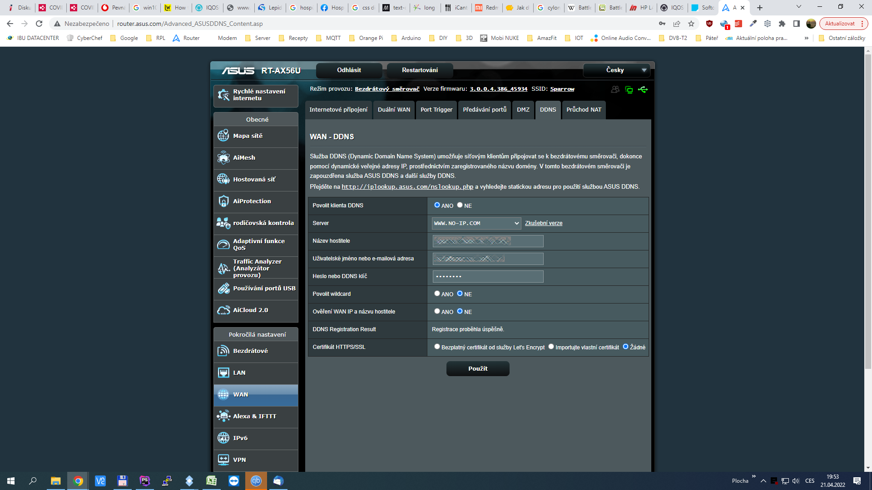Open the AiMesh icon in sidebar
Viewport: 872px width, 490px height.
point(223,157)
